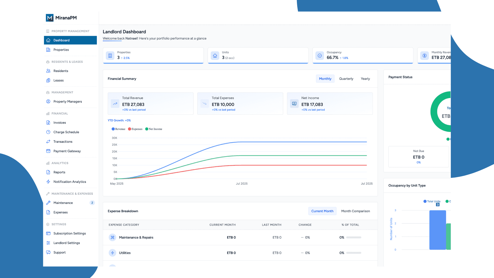Enable Yearly view for Financial Summary
The height and width of the screenshot is (278, 494).
pos(365,79)
